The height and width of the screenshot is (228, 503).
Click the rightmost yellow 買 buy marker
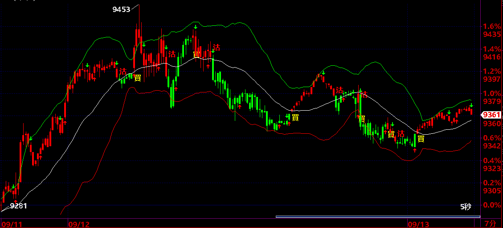pos(421,138)
